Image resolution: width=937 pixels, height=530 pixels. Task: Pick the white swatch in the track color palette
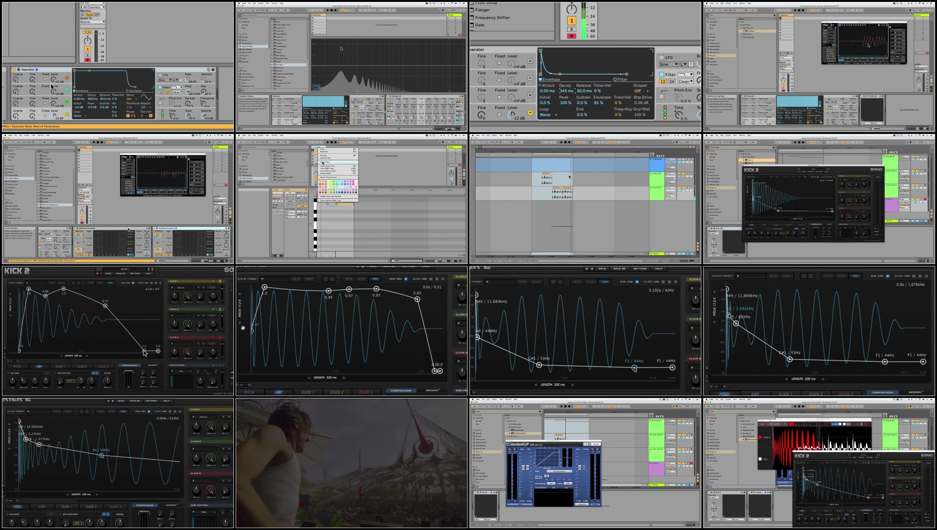click(x=356, y=181)
